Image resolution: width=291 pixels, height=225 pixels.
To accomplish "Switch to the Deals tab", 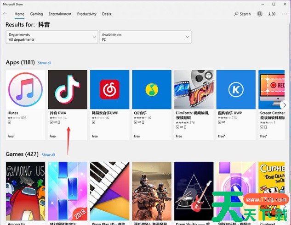I will [x=107, y=14].
